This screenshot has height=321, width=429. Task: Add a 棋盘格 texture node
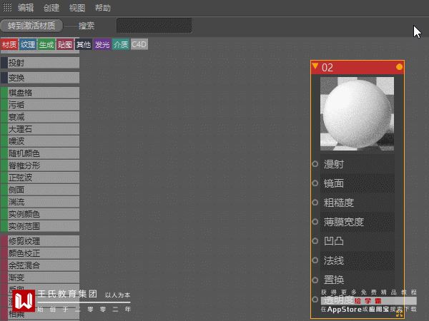coord(40,93)
